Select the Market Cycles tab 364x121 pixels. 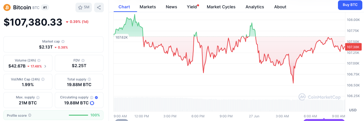(x=221, y=7)
